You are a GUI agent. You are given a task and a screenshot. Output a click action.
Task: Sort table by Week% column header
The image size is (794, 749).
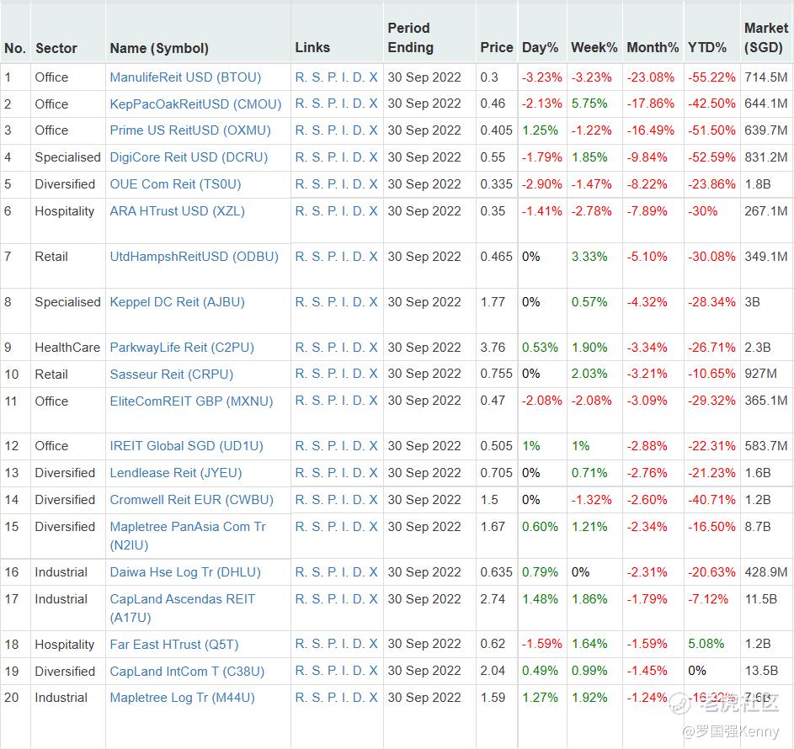594,48
